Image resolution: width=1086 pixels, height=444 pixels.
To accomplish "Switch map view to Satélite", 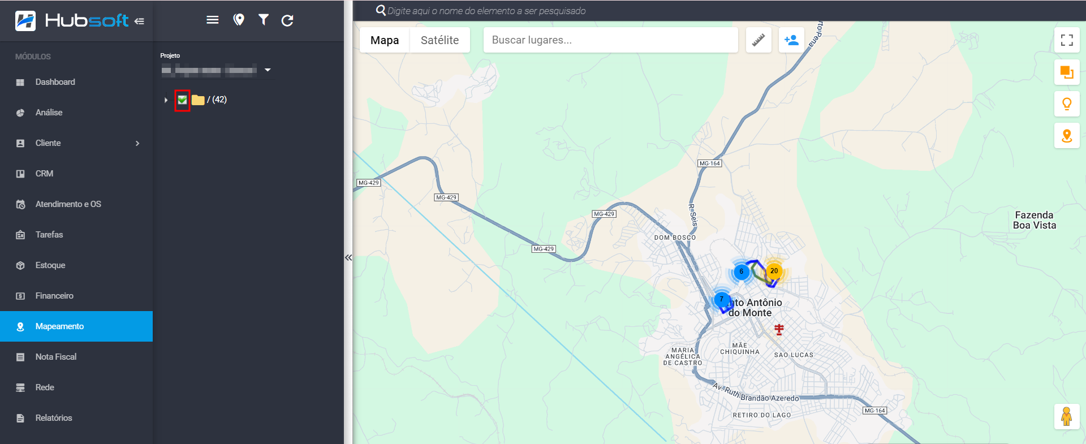I will (x=439, y=40).
